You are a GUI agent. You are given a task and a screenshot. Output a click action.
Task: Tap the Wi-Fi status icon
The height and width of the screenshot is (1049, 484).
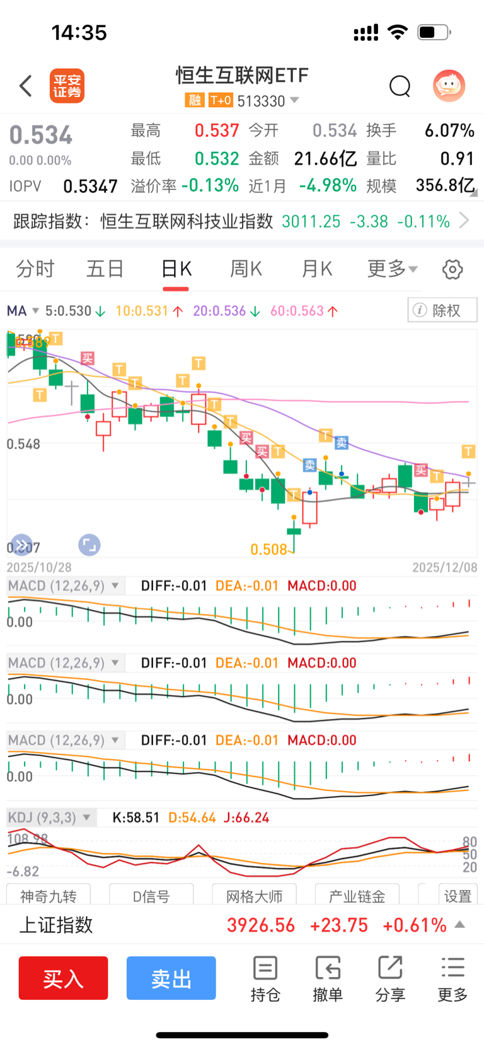point(398,32)
